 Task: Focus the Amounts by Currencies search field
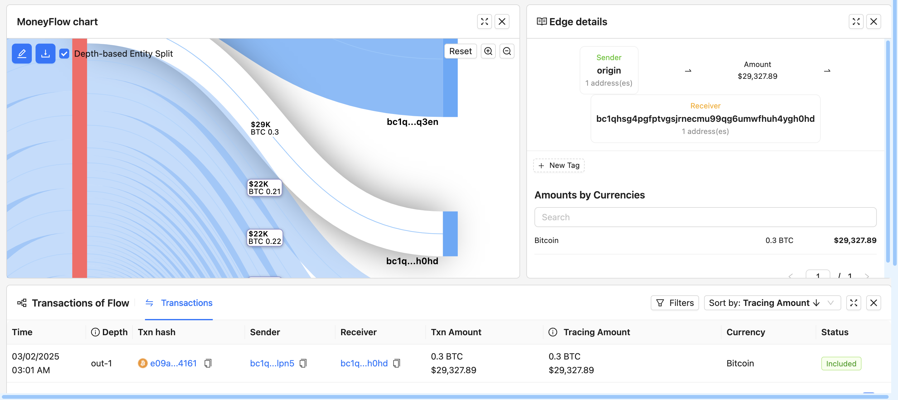pyautogui.click(x=705, y=217)
